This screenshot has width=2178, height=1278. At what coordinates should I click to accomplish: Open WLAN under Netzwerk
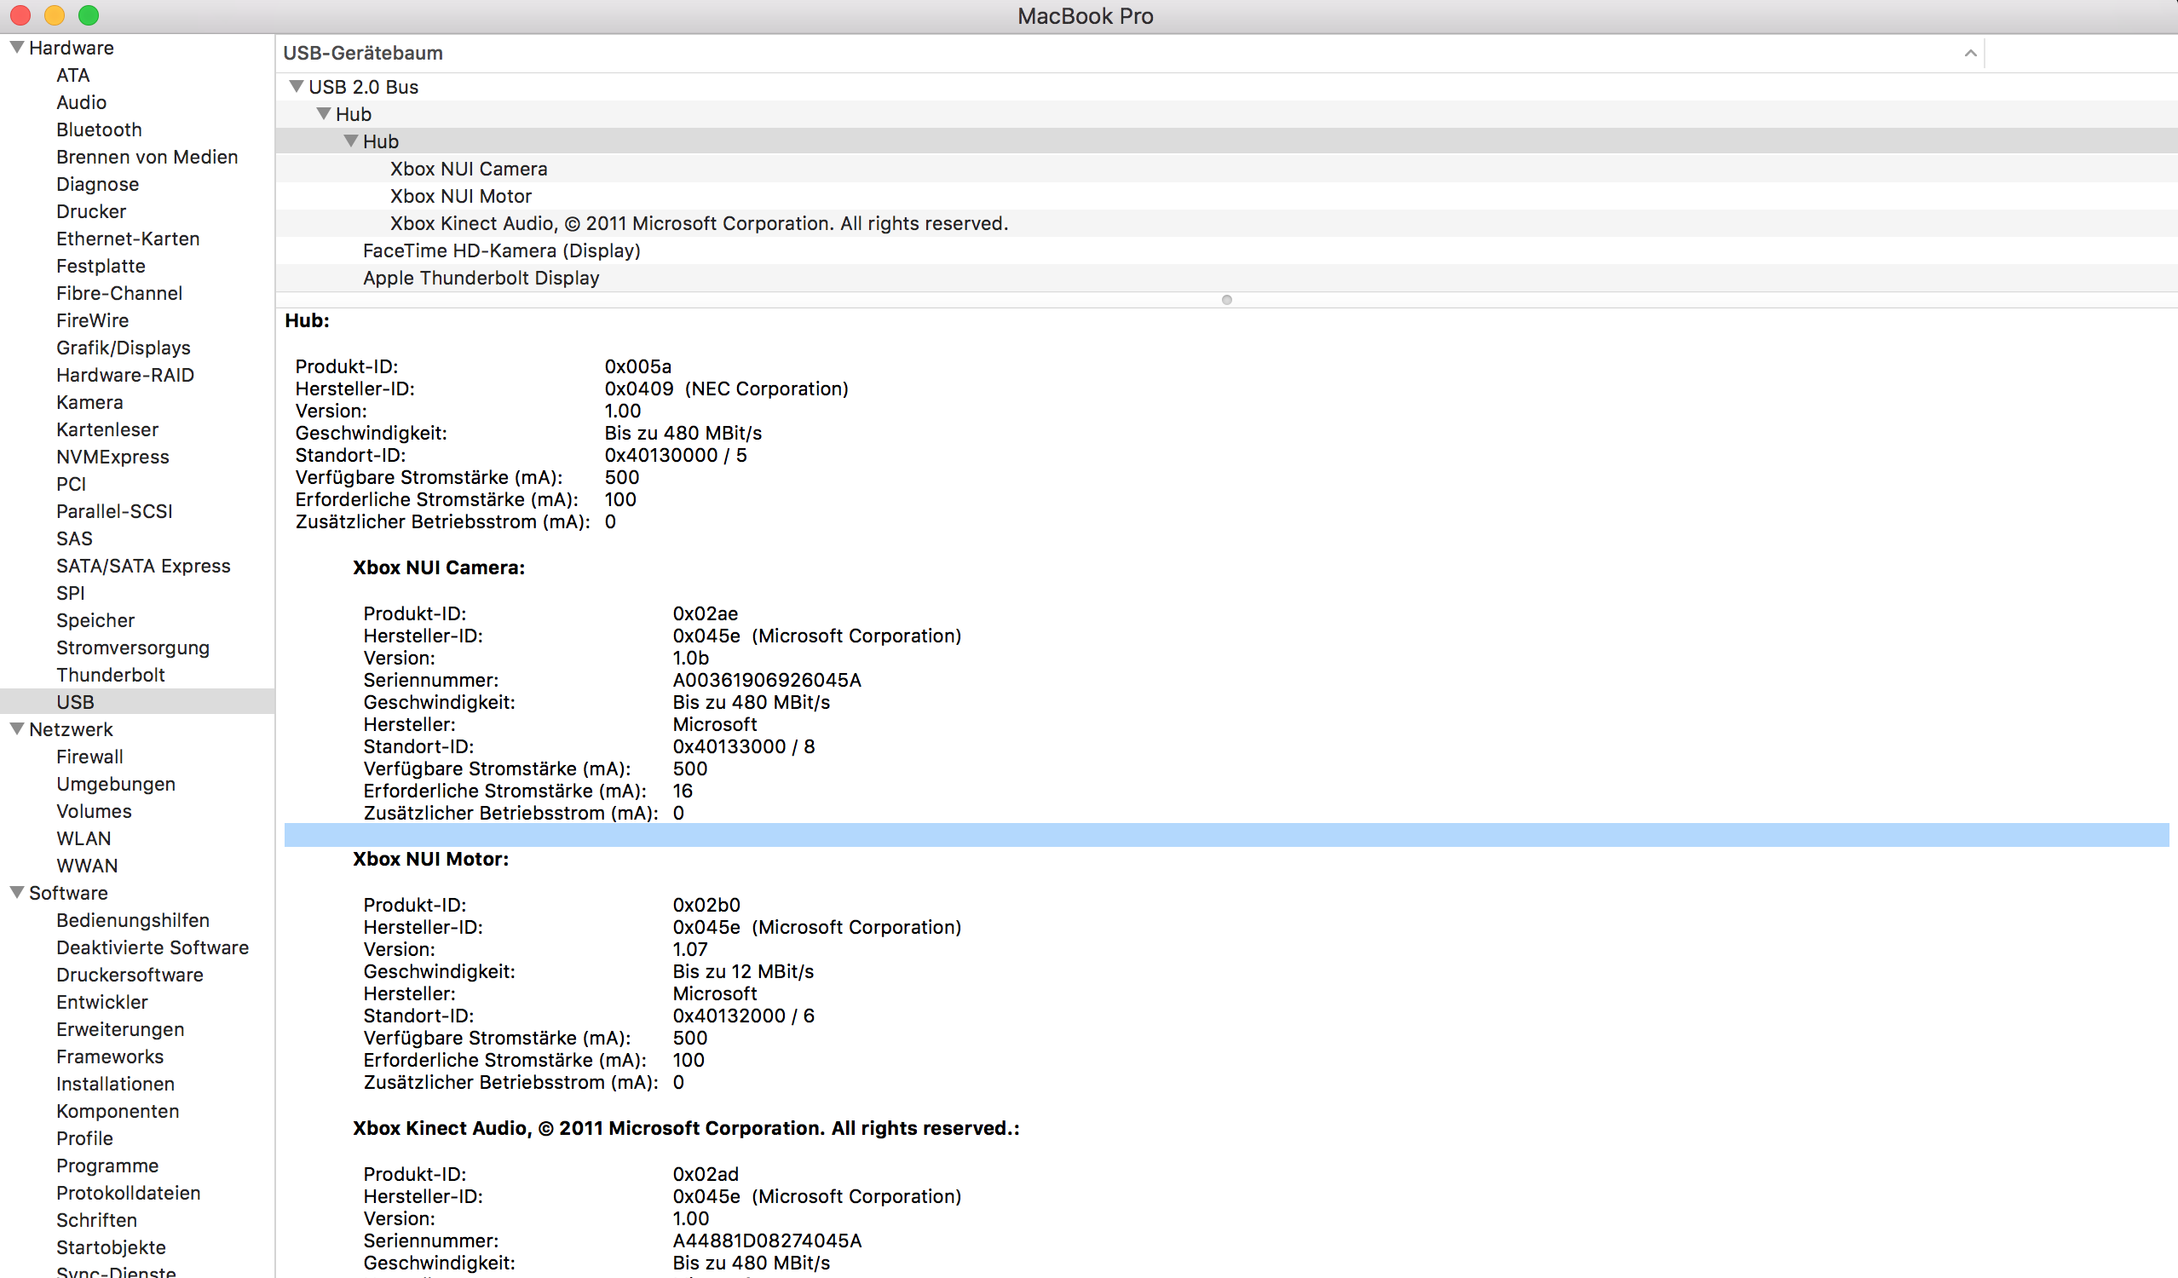click(x=83, y=838)
